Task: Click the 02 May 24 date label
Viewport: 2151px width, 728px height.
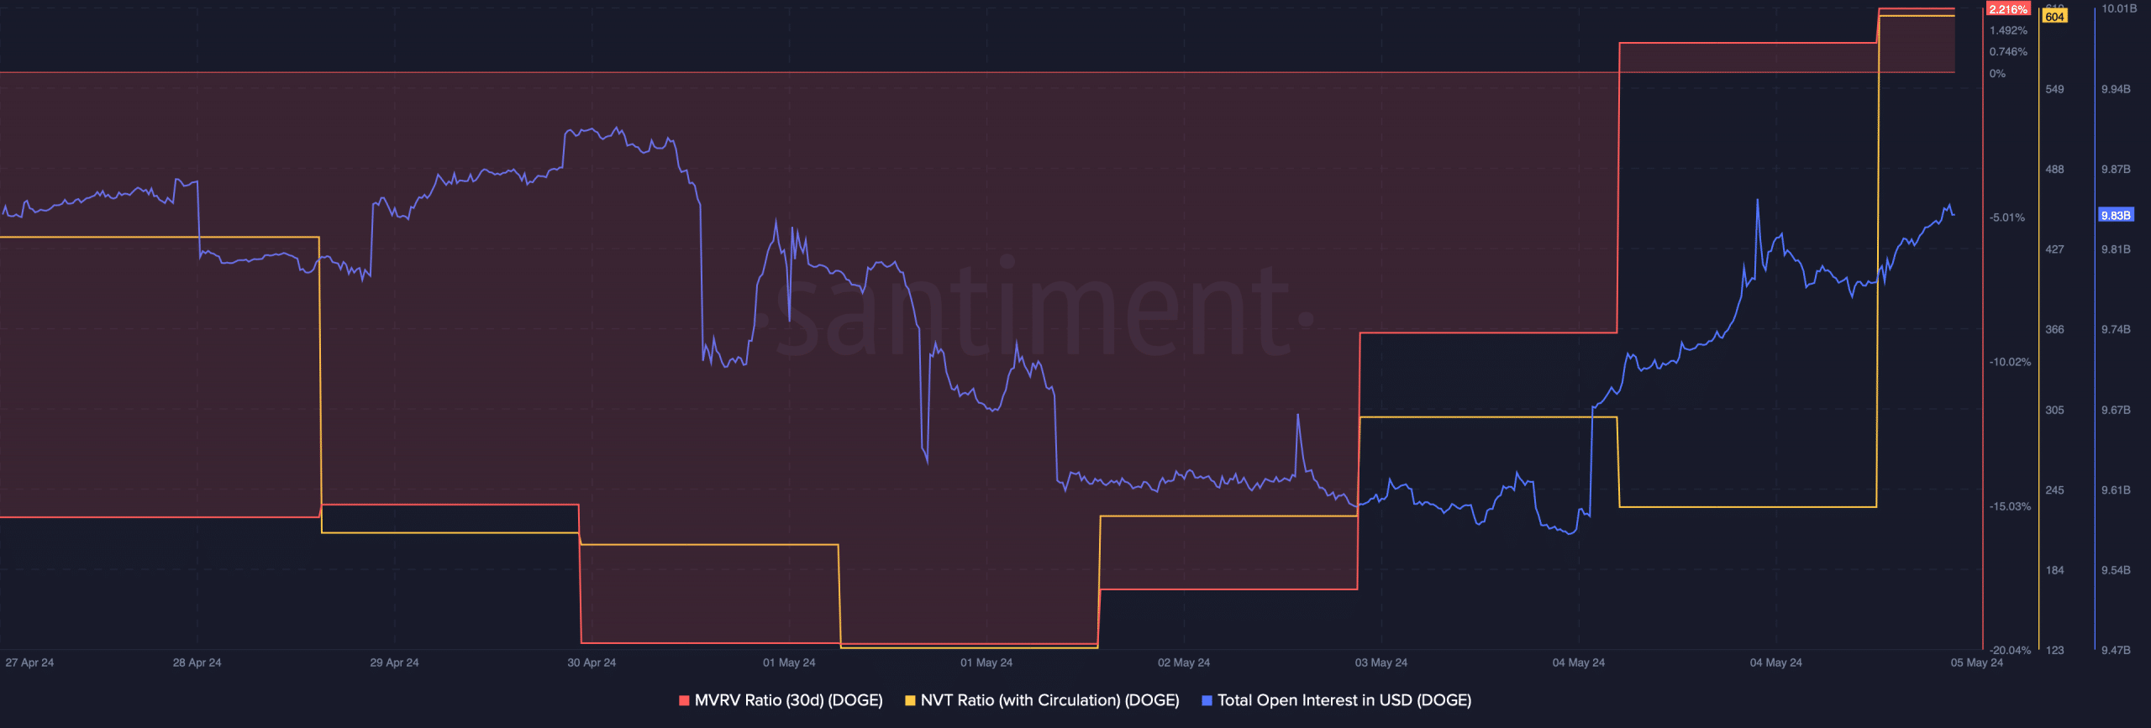Action: [x=1184, y=663]
